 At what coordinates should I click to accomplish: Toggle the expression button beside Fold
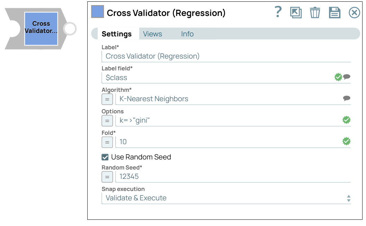pyautogui.click(x=107, y=142)
